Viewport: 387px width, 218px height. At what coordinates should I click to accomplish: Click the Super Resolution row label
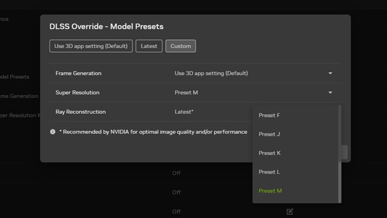point(77,93)
